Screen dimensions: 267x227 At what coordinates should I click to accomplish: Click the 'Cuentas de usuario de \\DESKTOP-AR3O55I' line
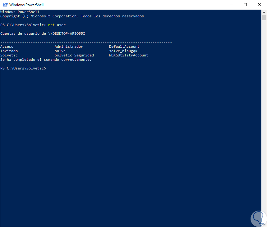click(x=43, y=33)
